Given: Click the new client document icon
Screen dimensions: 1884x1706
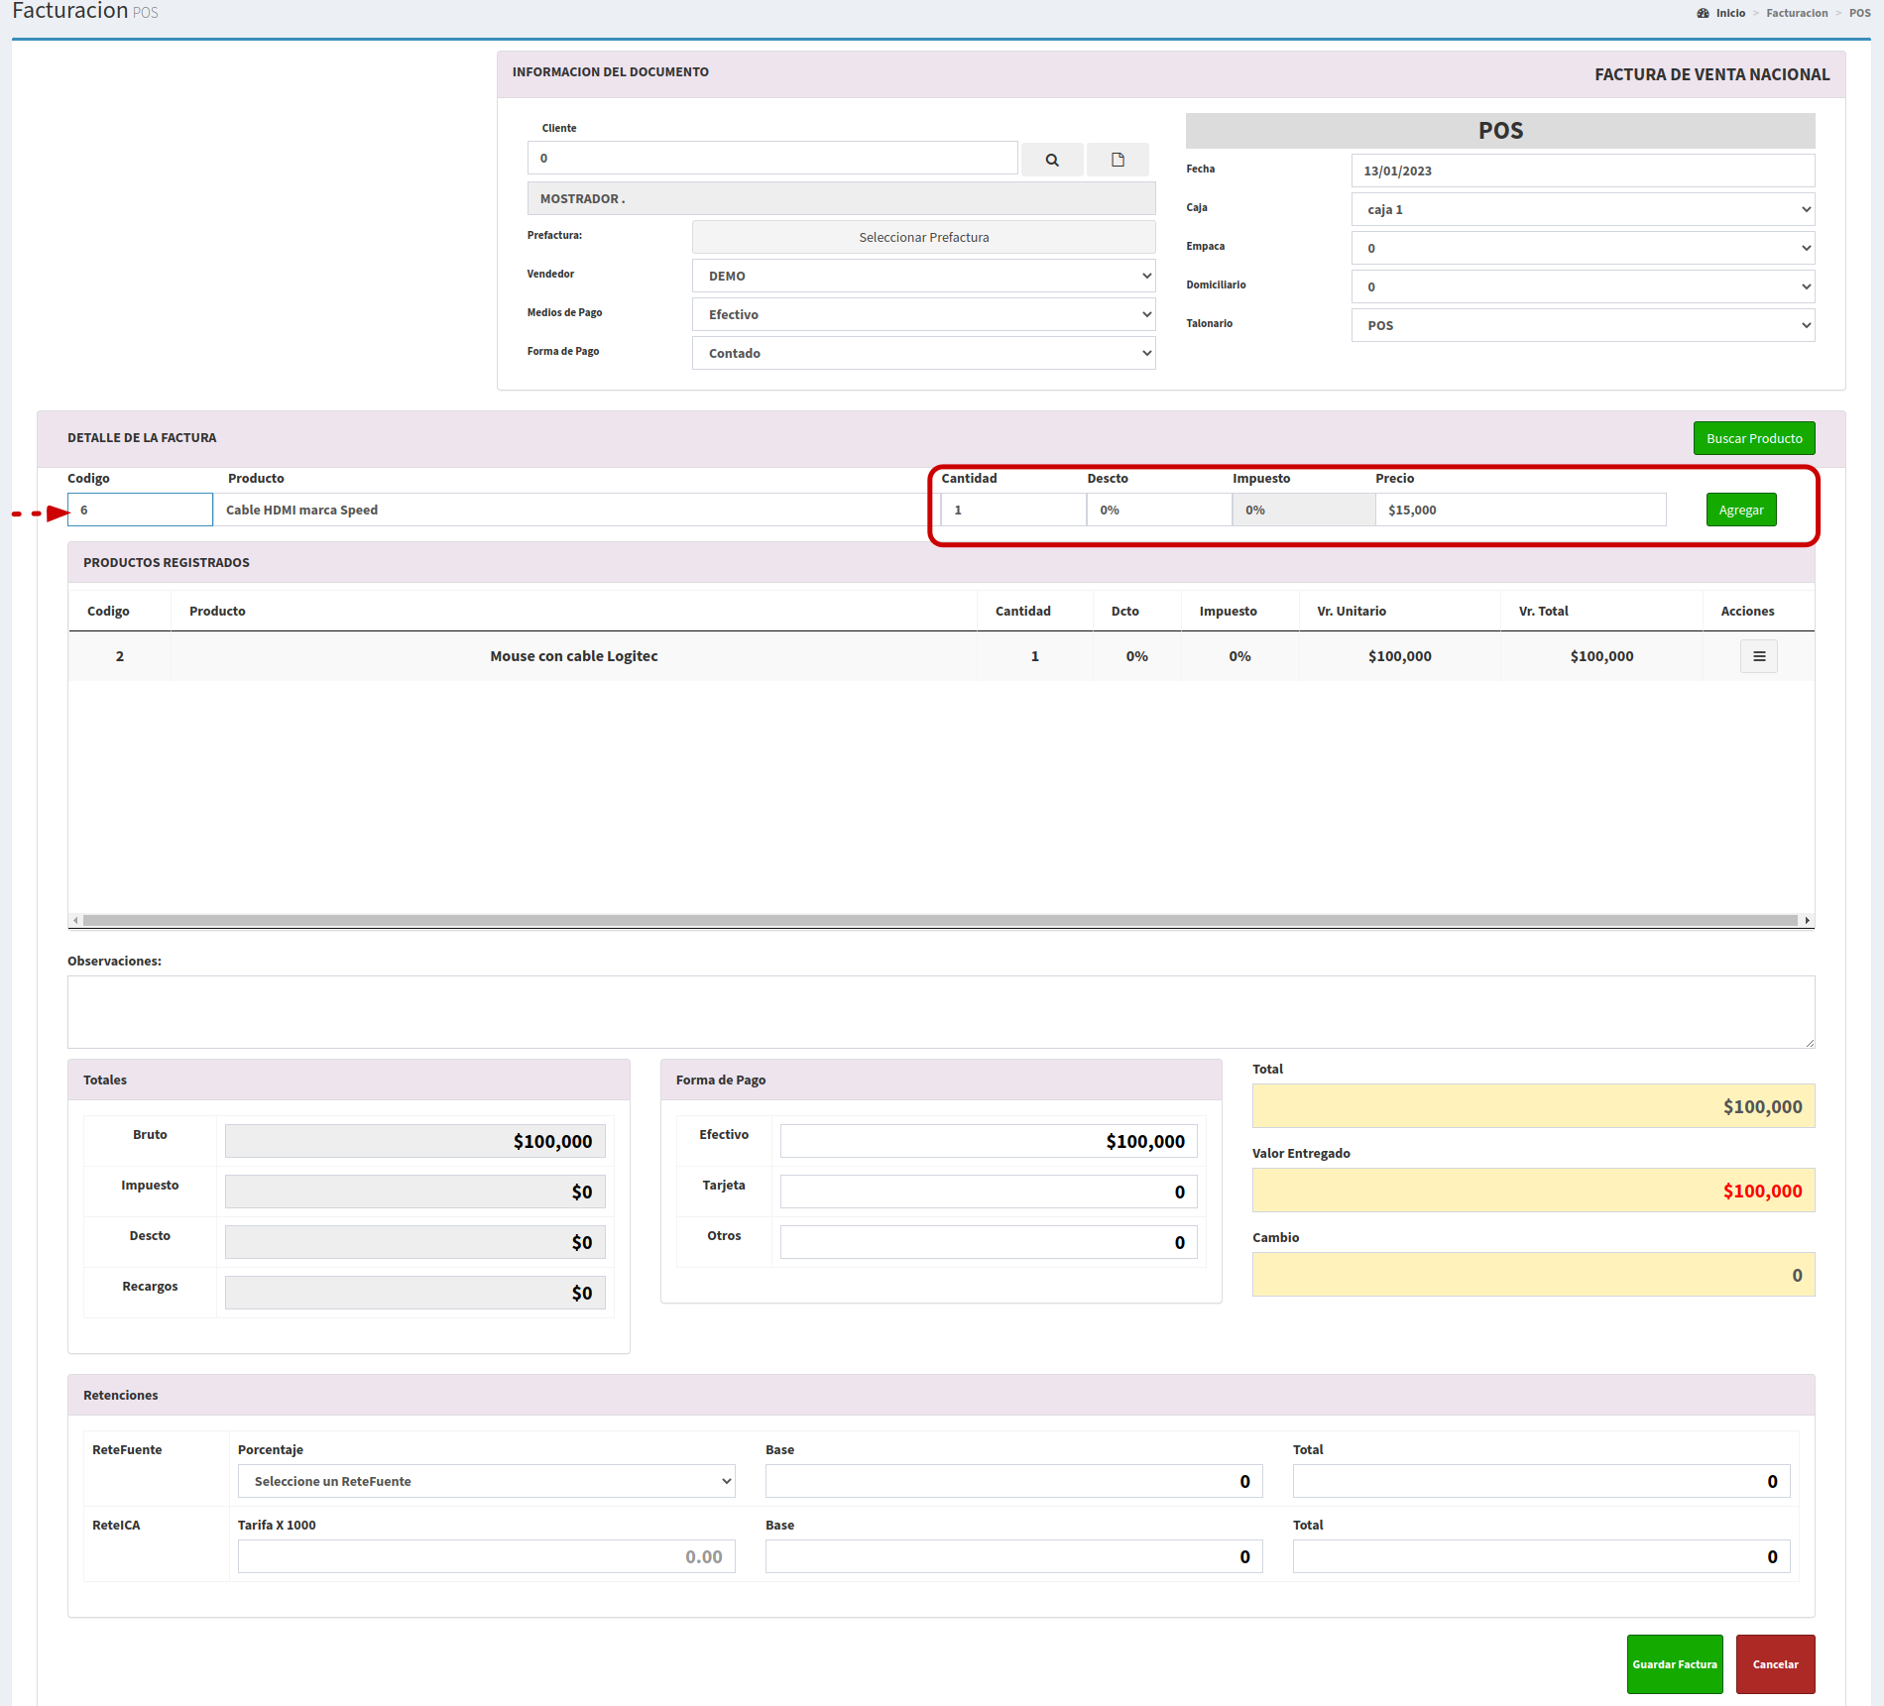Looking at the screenshot, I should click(1118, 160).
